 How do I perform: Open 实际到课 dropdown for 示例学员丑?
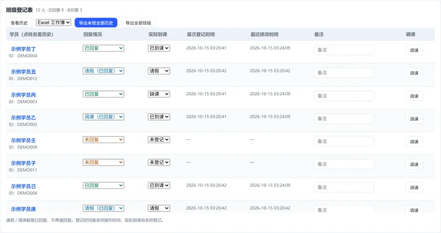tap(159, 71)
